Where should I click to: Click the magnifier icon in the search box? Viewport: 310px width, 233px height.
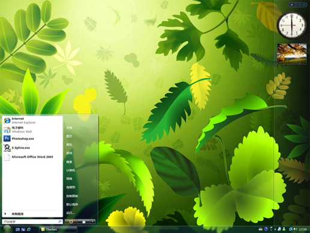coord(60,222)
